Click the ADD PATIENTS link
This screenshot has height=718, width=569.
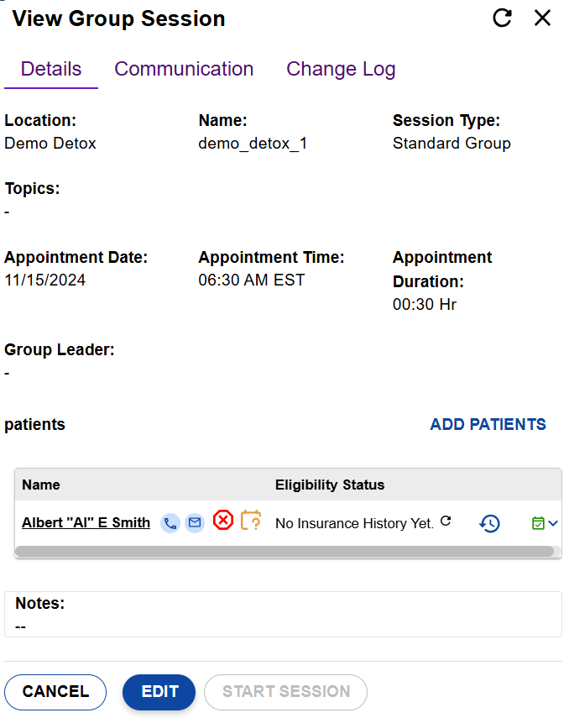point(488,424)
